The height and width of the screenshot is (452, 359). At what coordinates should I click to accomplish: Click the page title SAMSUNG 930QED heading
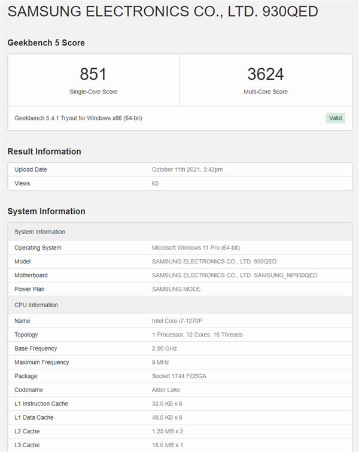[x=163, y=12]
